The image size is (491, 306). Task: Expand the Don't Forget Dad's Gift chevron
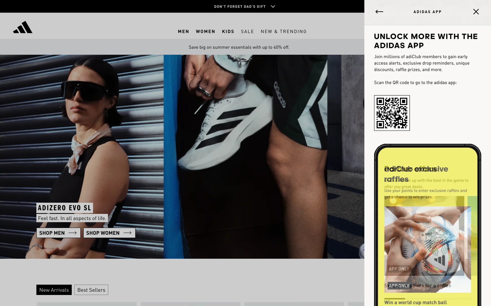[273, 6]
